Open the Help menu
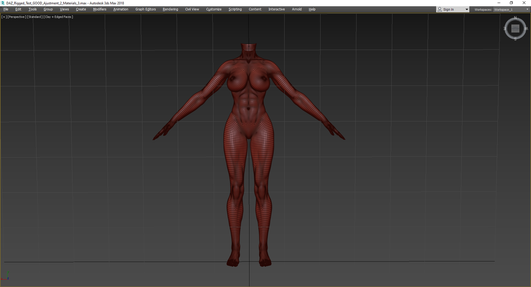 (x=312, y=9)
